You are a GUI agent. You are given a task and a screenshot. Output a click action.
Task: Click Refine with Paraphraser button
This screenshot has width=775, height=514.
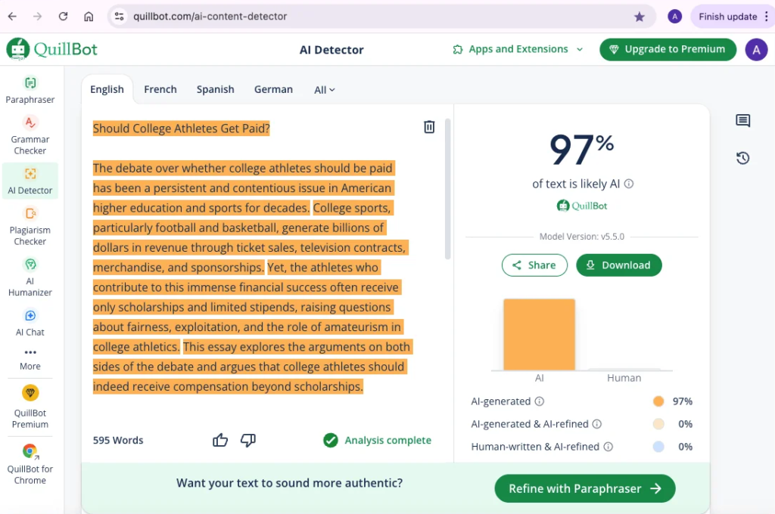[585, 488]
